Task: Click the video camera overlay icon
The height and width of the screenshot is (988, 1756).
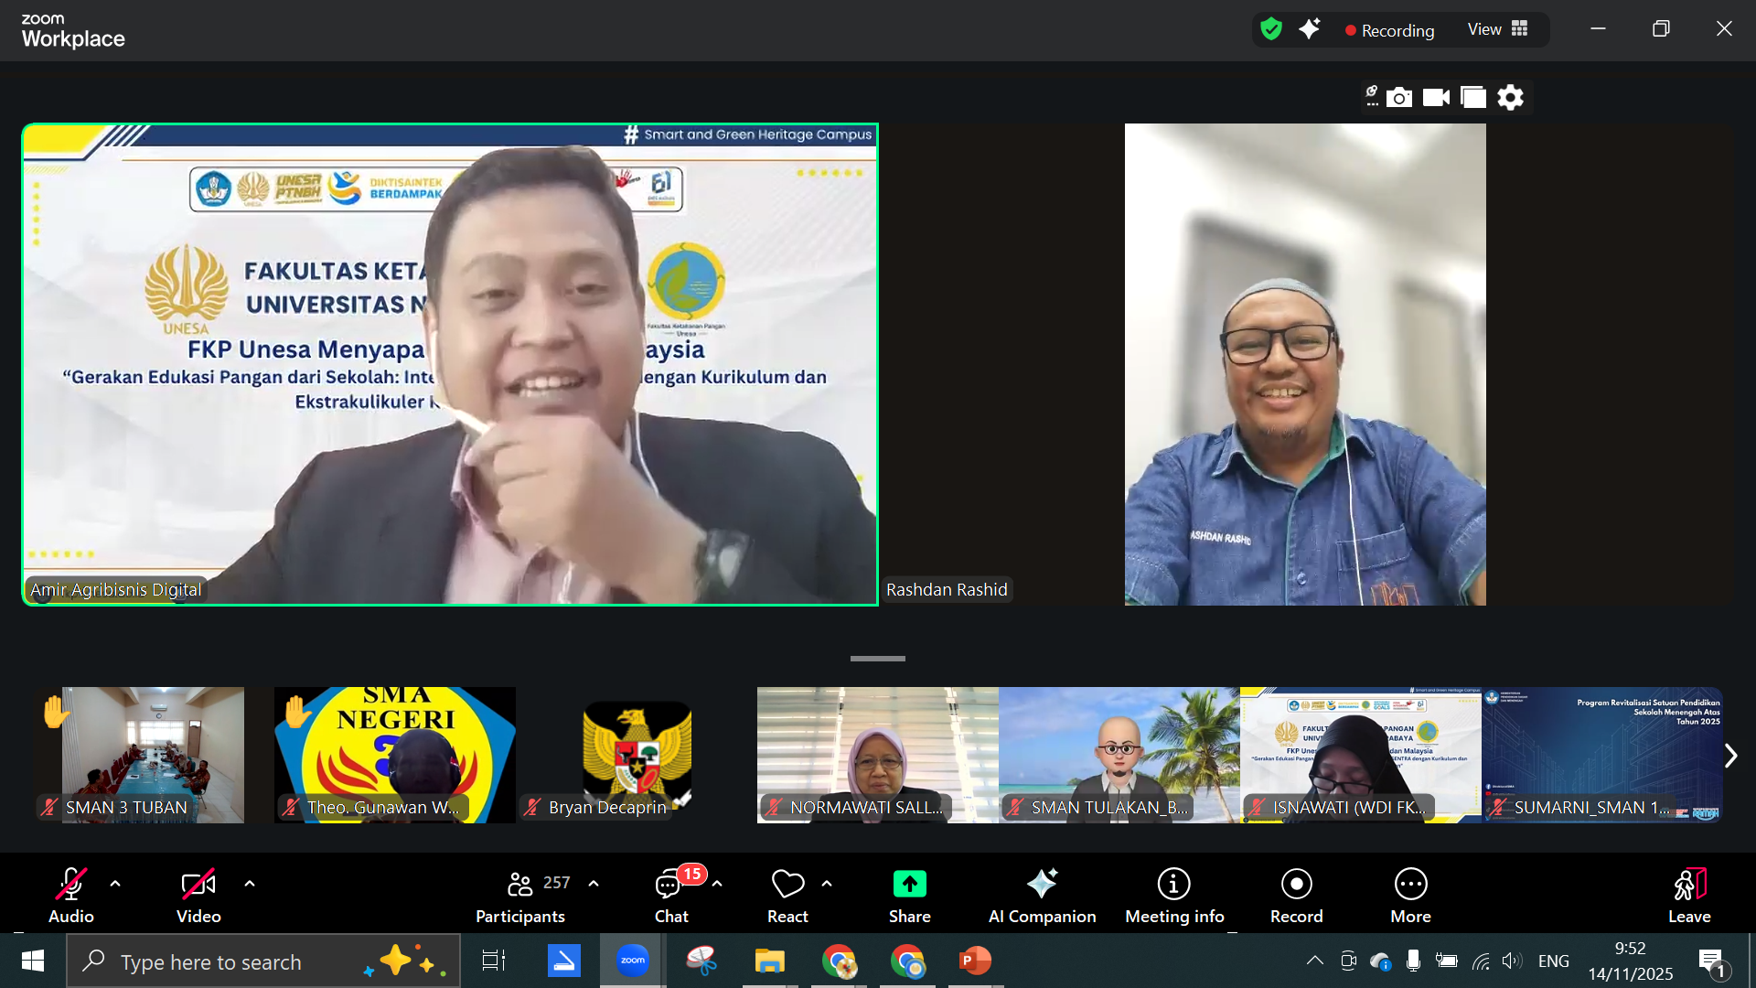Action: pos(1436,97)
